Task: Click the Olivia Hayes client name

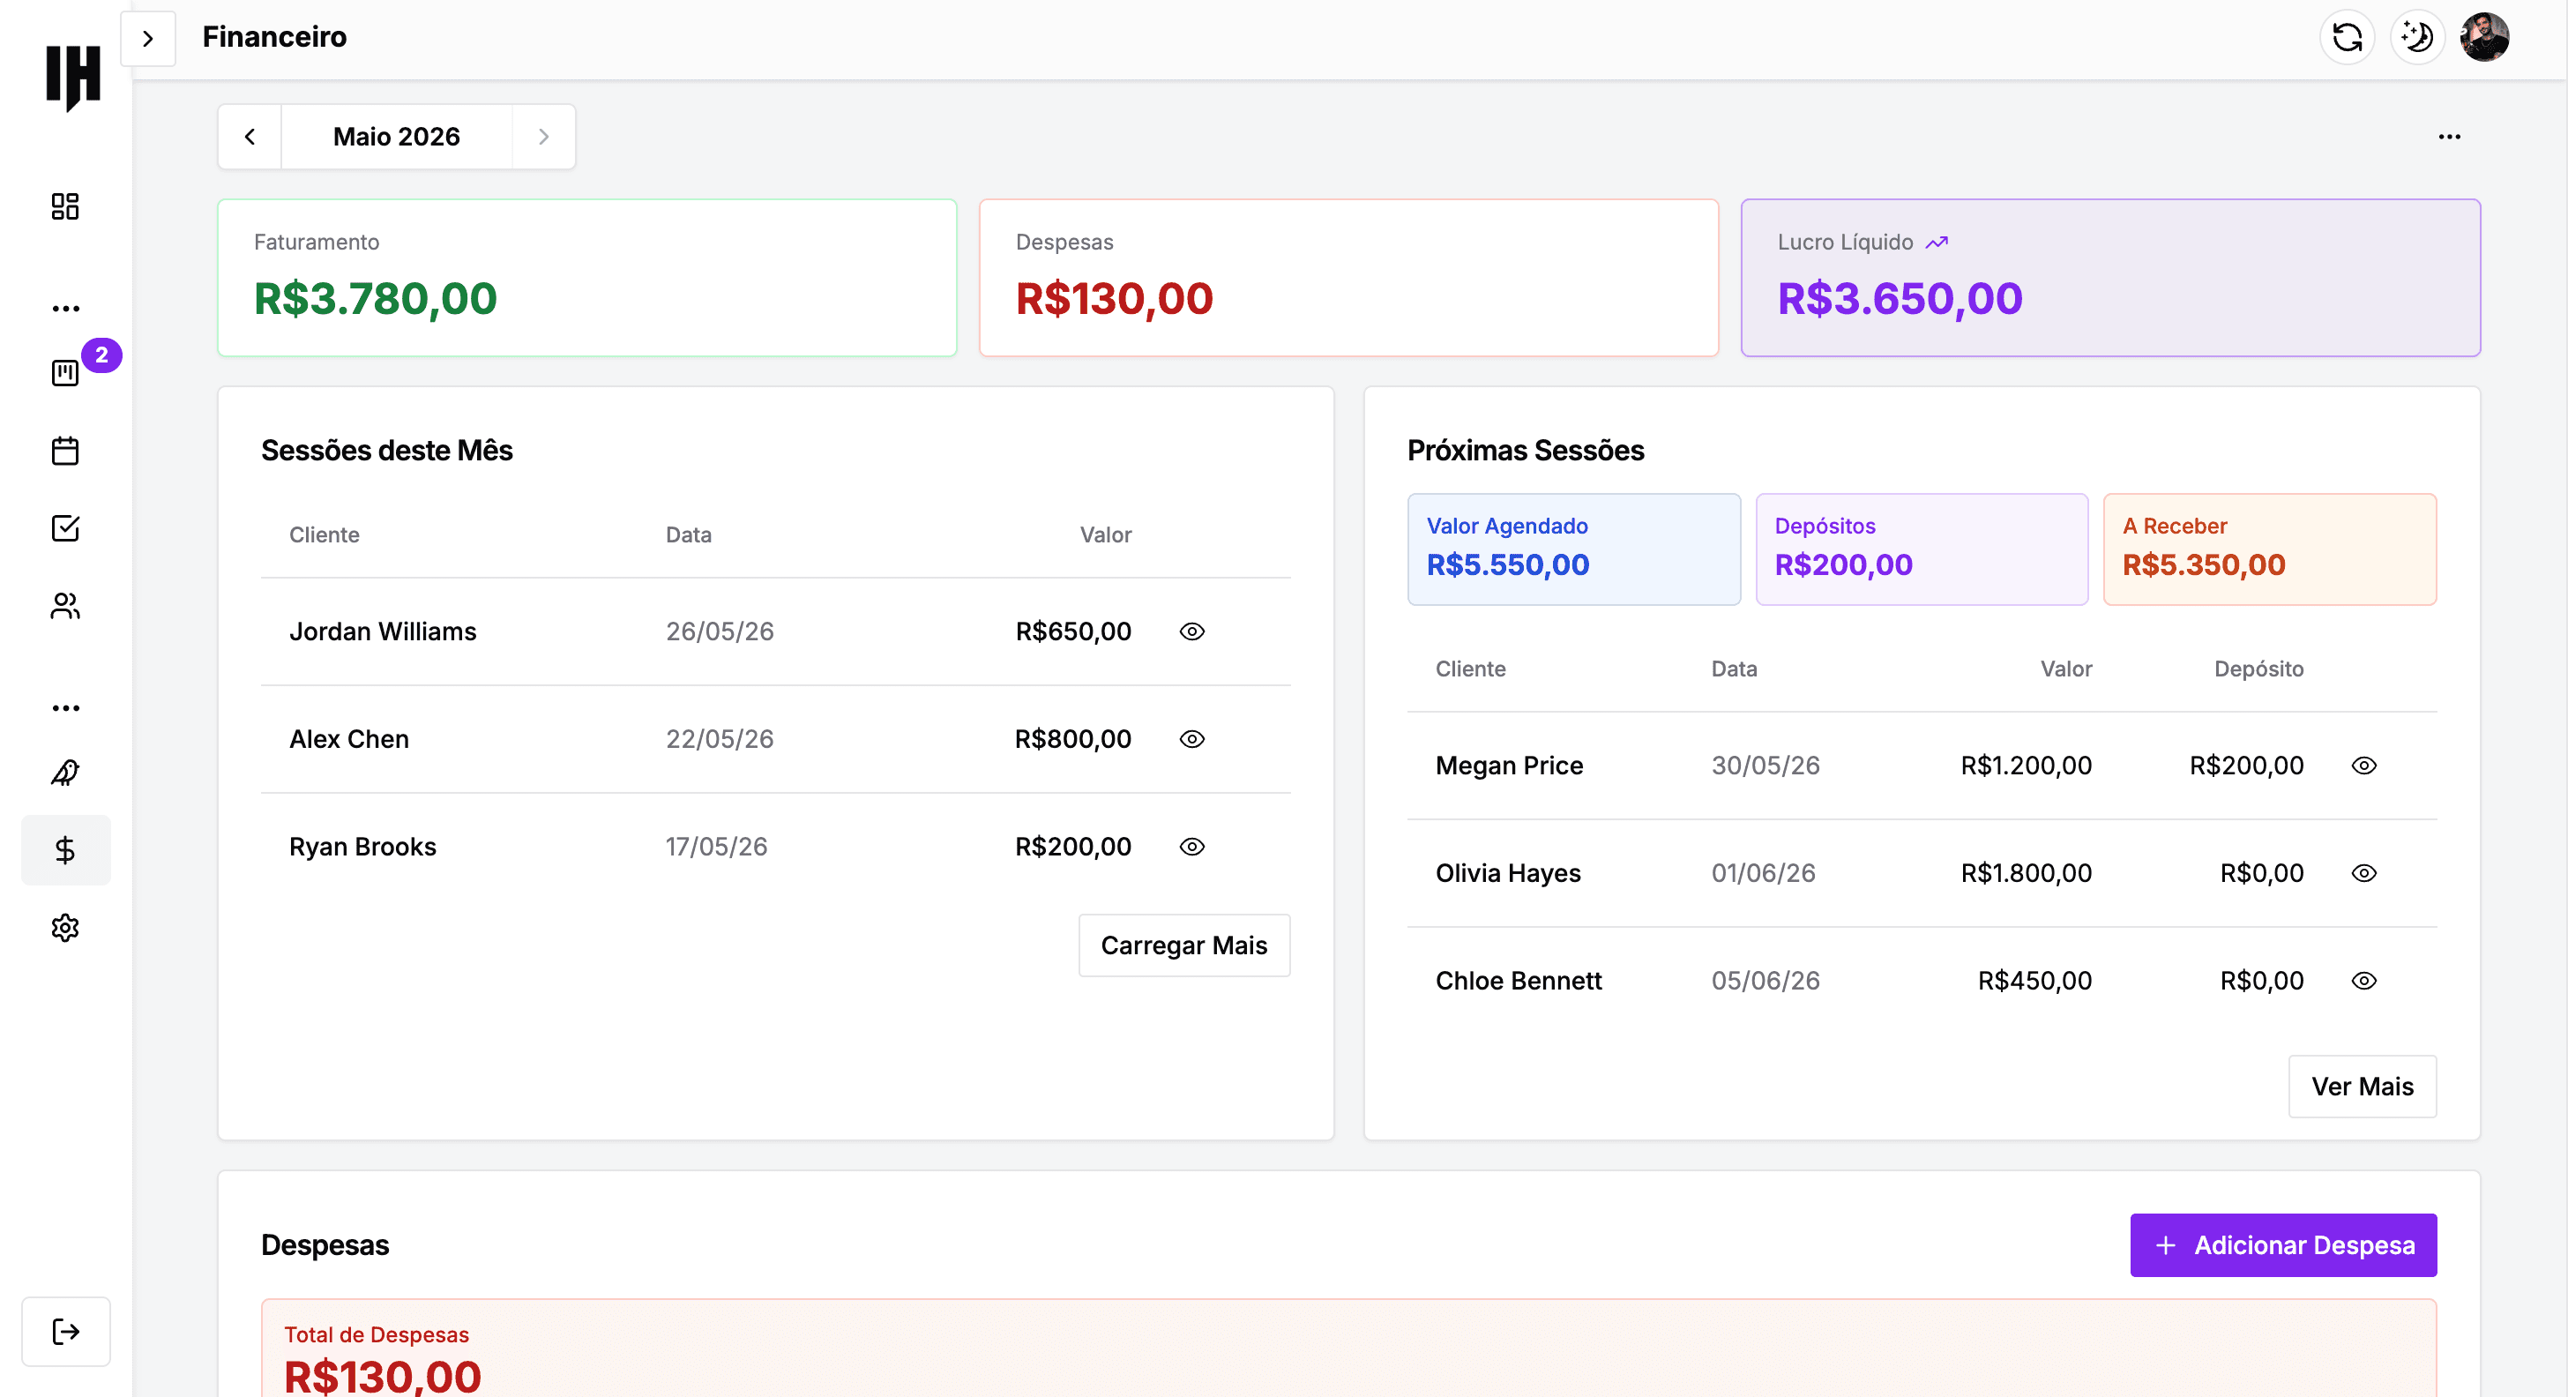Action: coord(1508,873)
